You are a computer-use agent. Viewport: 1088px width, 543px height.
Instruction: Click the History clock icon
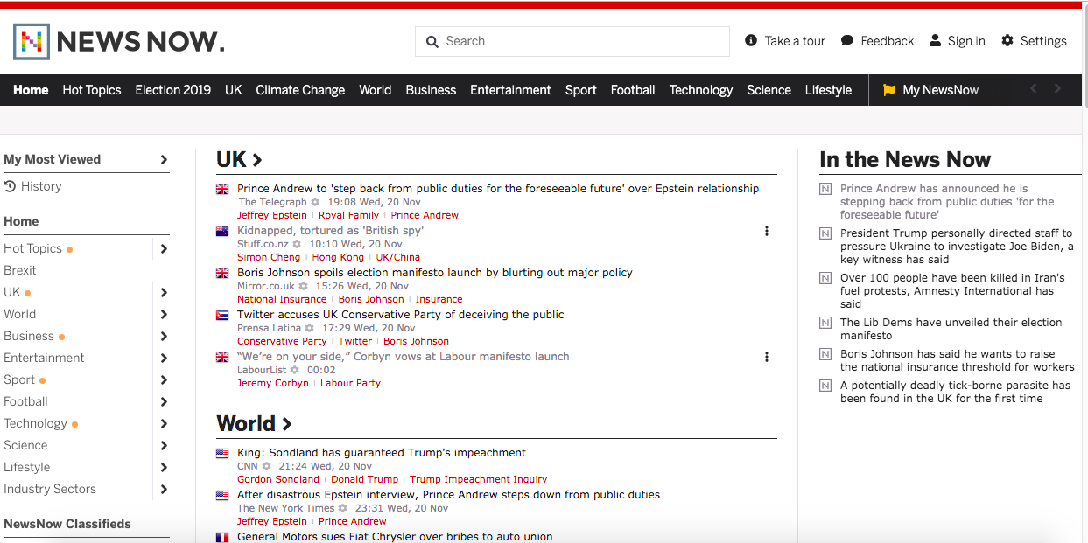[x=10, y=186]
